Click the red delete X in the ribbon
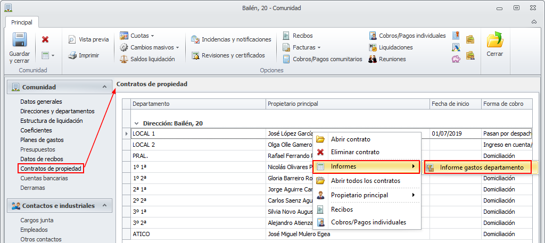 click(45, 39)
